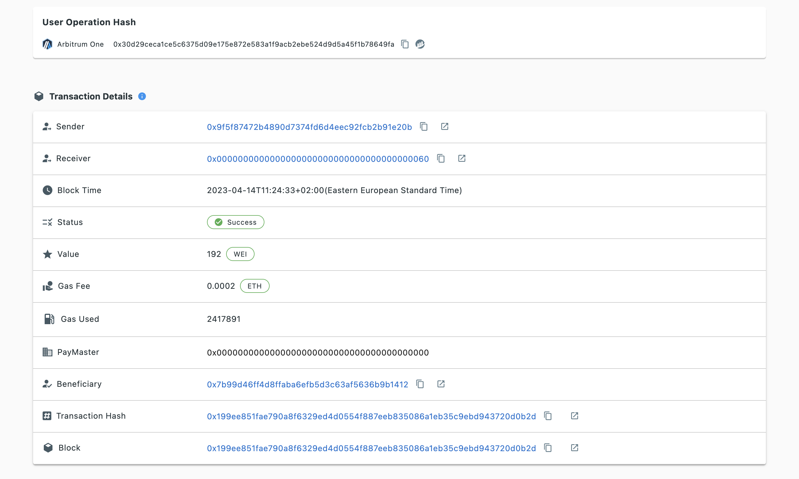Screen dimensions: 799x479
Task: Click the Block cube icon
Action: click(x=48, y=448)
